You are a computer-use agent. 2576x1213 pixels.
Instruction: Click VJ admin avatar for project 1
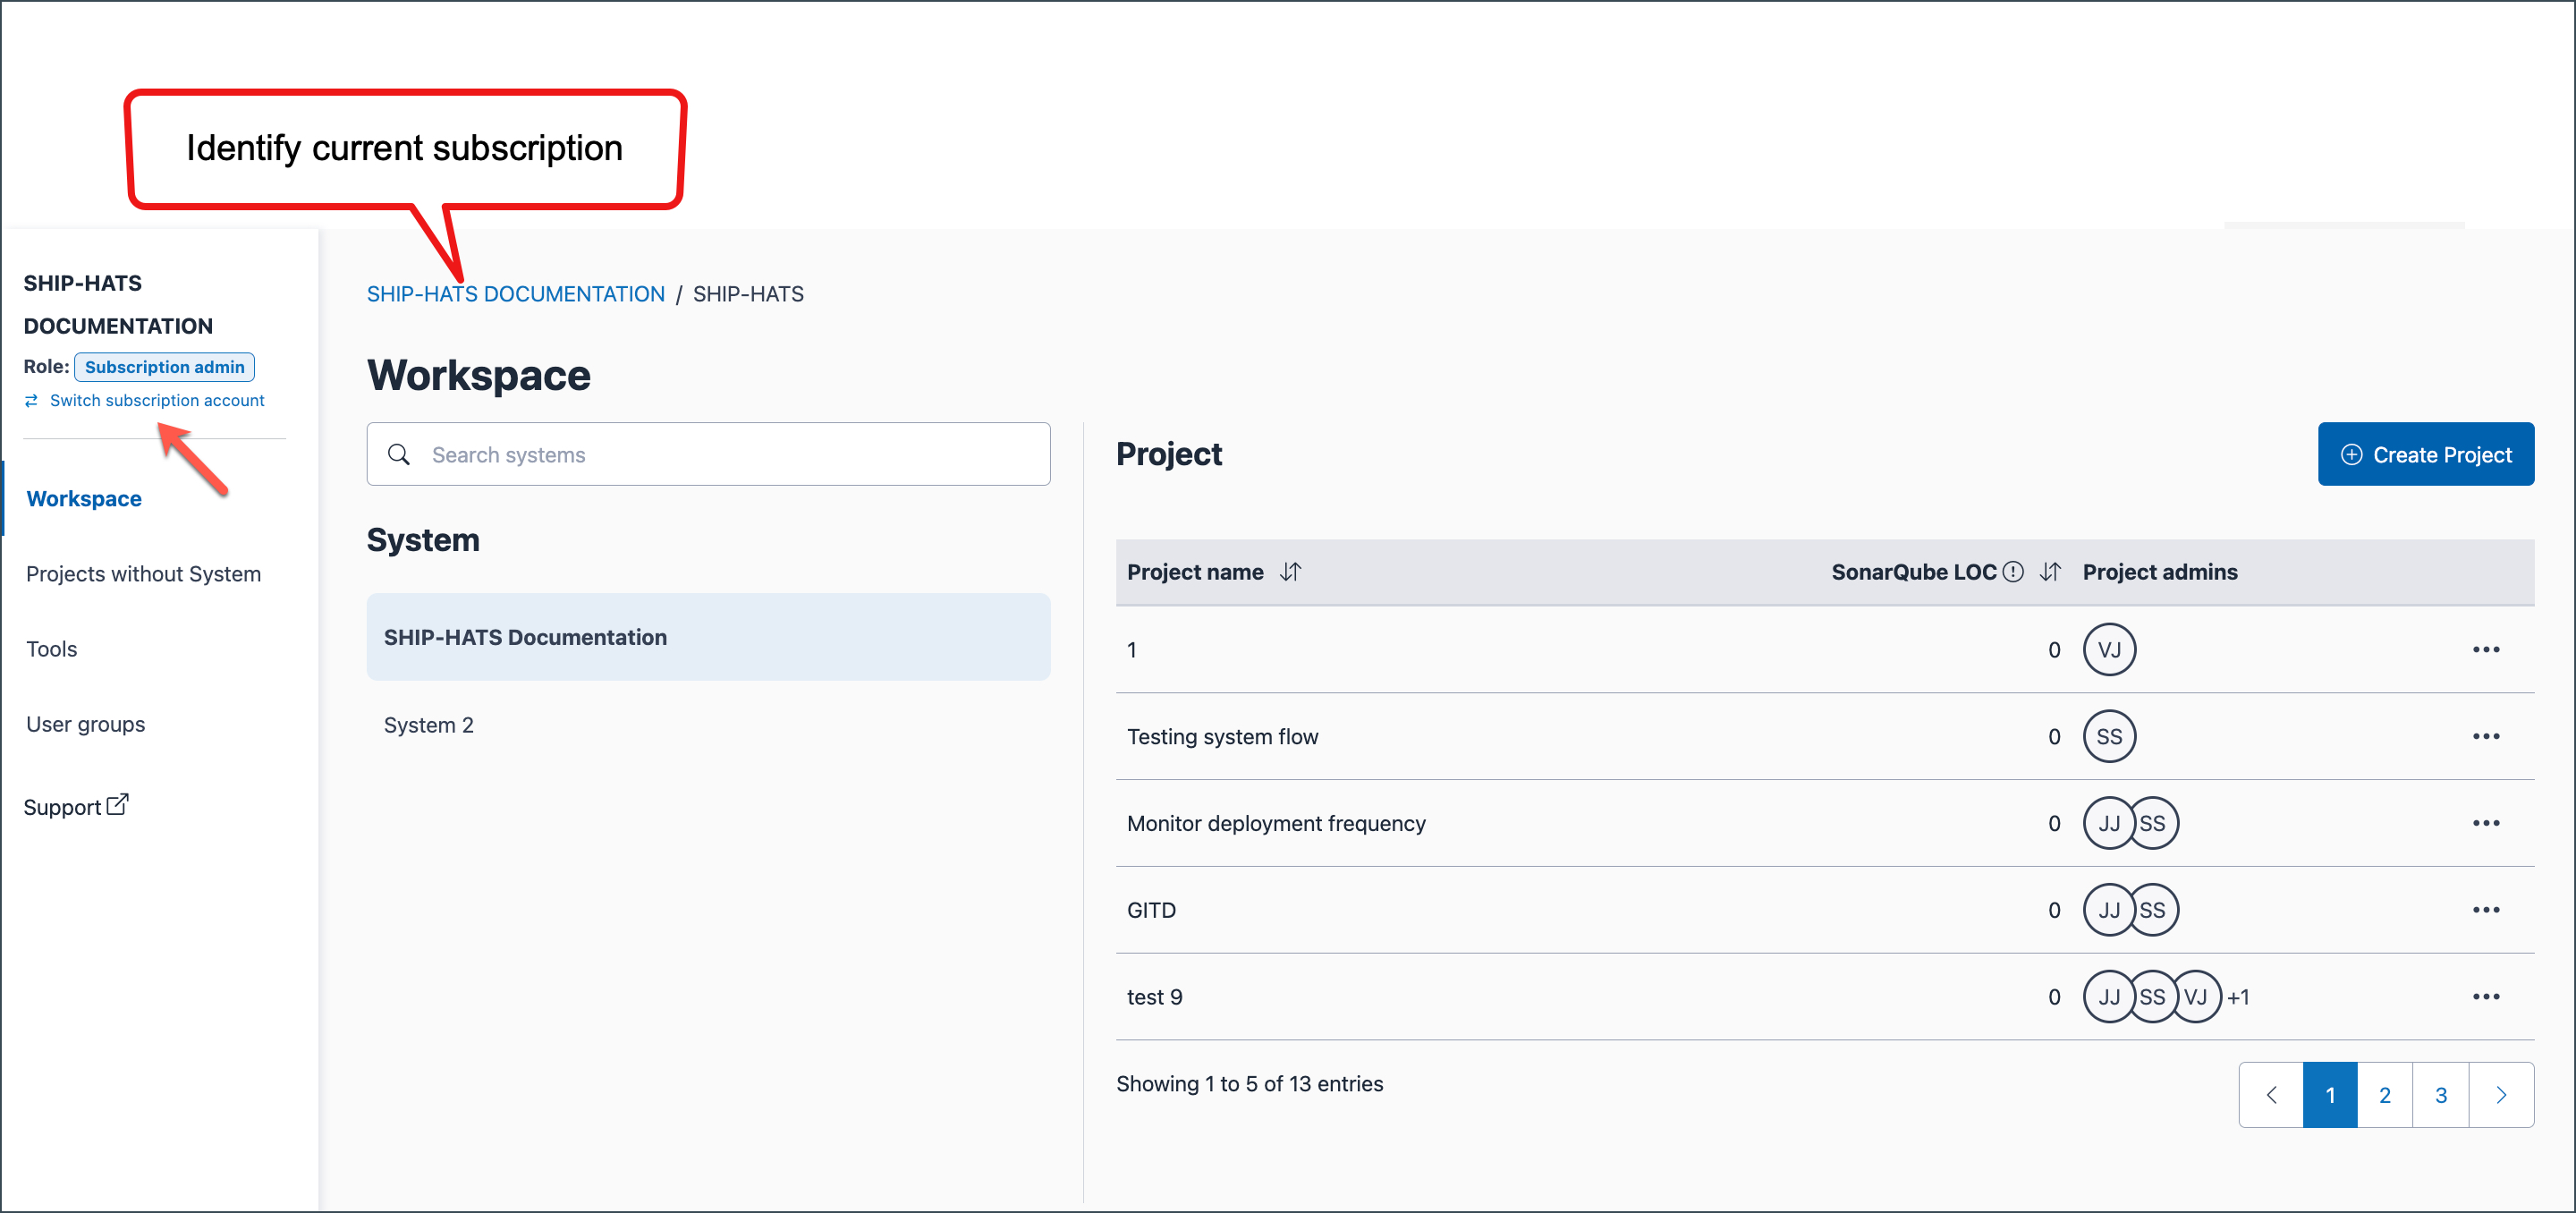[2109, 650]
